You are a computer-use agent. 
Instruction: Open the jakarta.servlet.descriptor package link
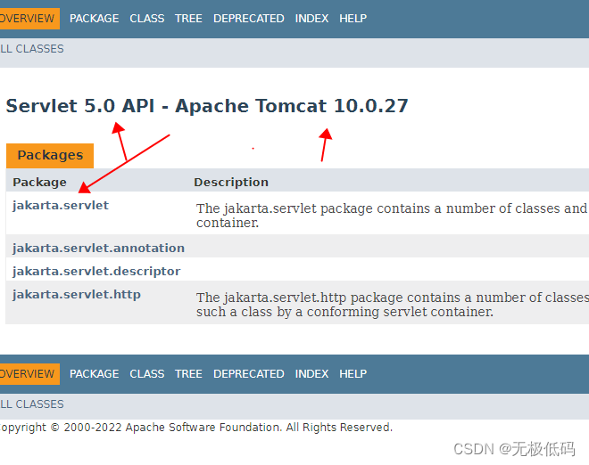point(96,271)
